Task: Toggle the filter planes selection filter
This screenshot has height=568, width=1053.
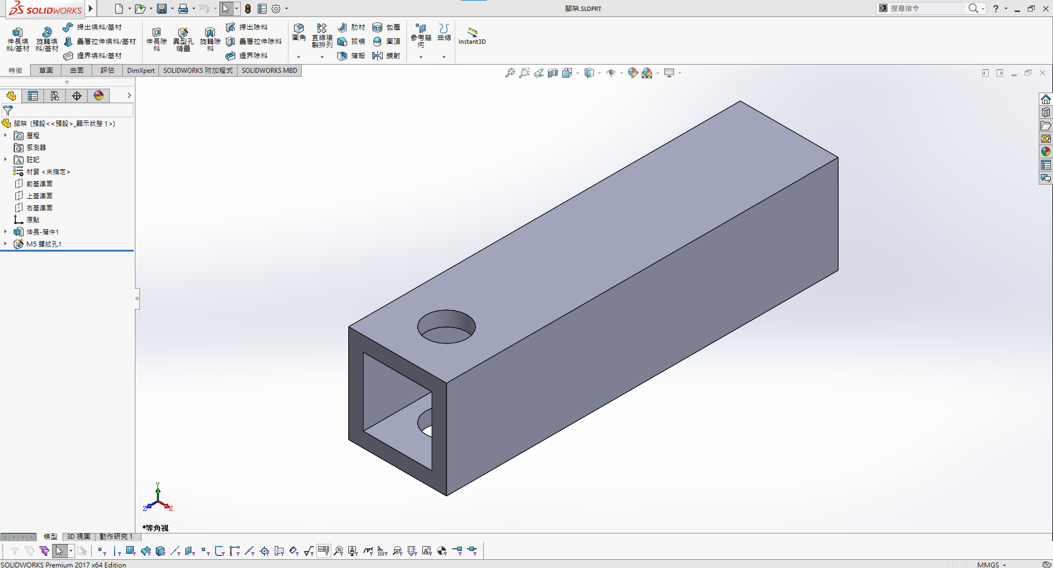Action: coord(190,551)
